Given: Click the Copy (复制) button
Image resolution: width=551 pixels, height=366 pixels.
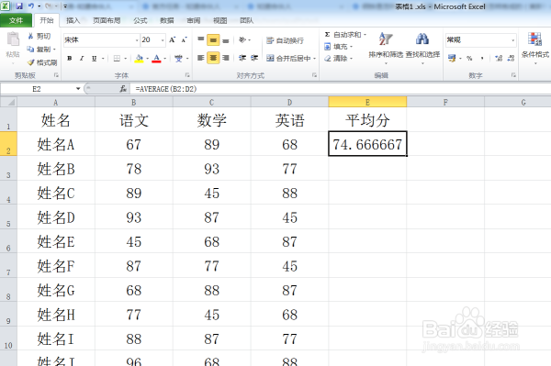Looking at the screenshot, I should (x=40, y=50).
